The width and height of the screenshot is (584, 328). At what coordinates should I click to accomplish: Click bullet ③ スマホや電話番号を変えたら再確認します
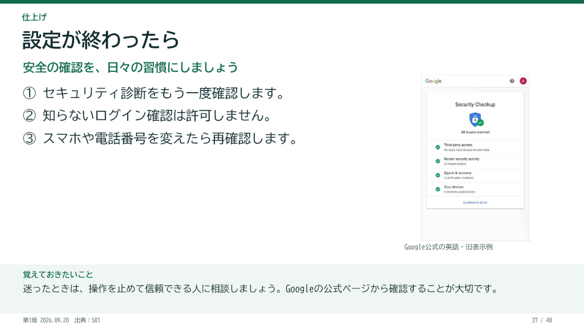click(160, 138)
